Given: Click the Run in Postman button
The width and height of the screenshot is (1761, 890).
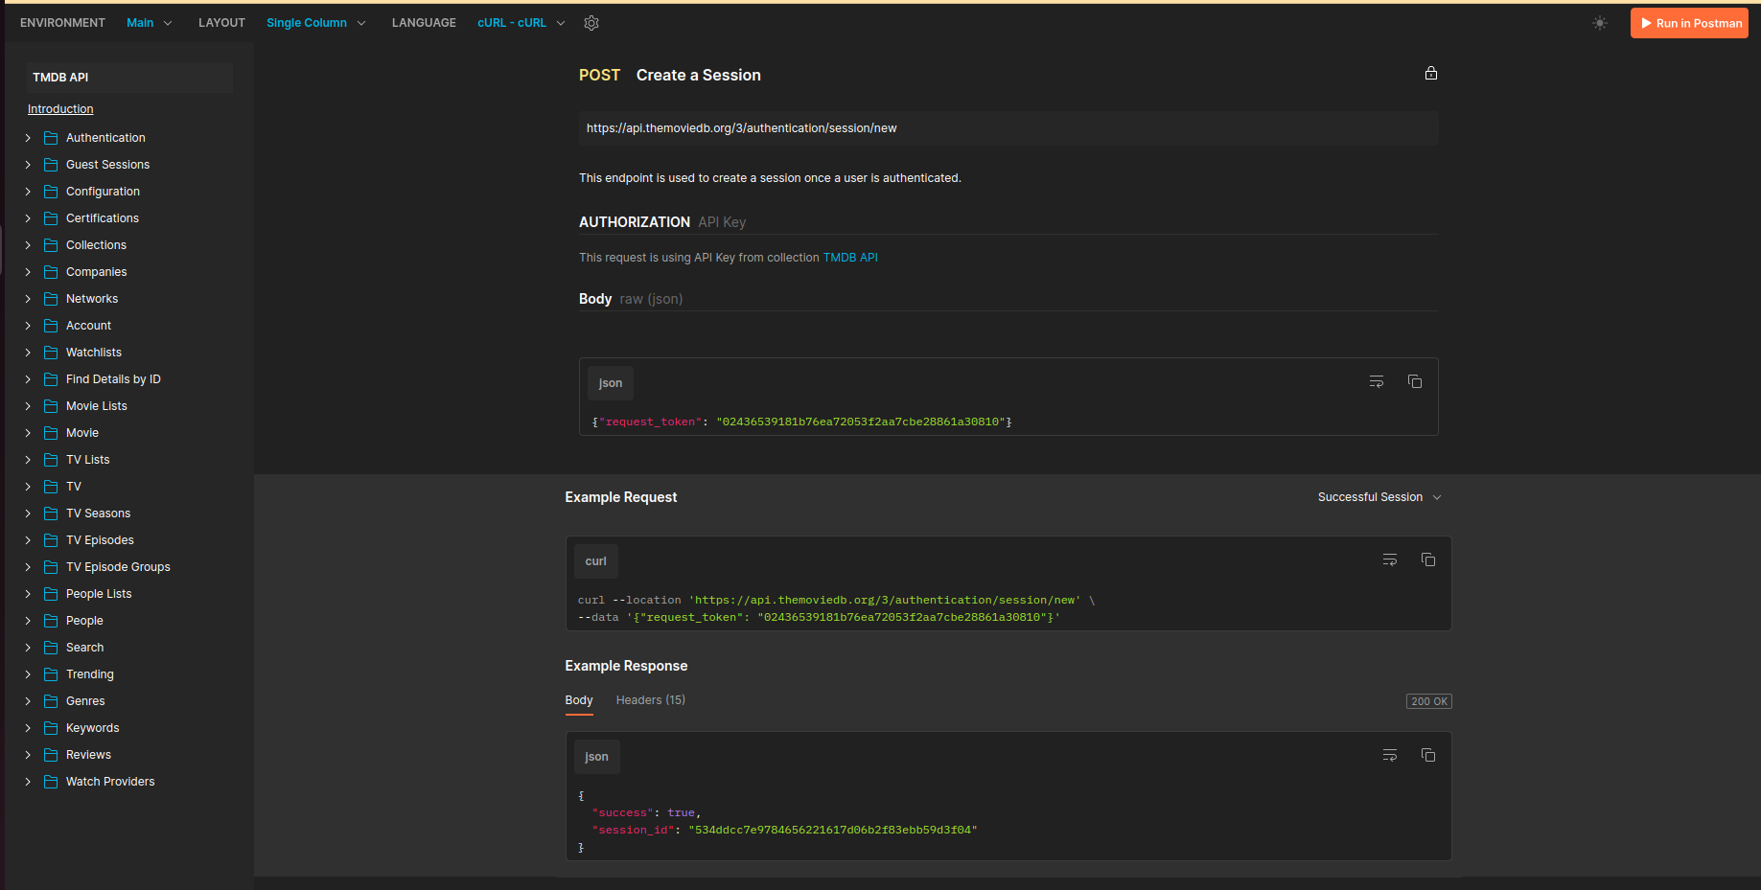Looking at the screenshot, I should [1689, 23].
